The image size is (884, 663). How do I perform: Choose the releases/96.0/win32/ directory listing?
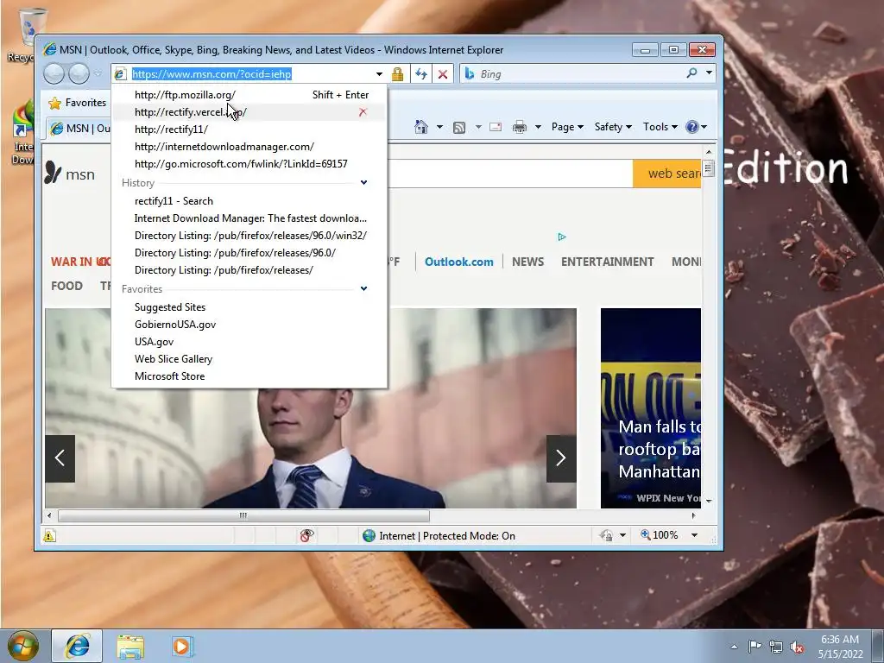click(x=249, y=236)
